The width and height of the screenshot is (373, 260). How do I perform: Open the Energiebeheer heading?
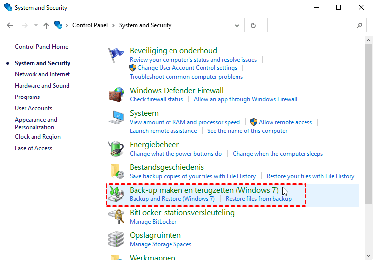click(x=154, y=145)
